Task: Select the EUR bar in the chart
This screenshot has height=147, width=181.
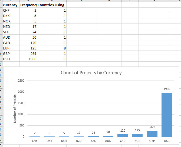Action: [x=137, y=135]
